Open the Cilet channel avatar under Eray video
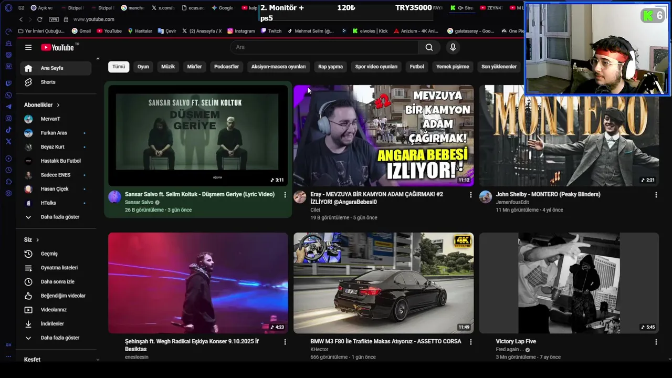The height and width of the screenshot is (378, 672). [300, 197]
